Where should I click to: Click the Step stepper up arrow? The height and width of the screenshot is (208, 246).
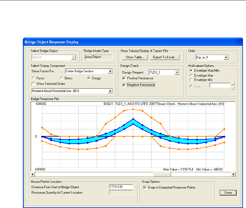pos(233,83)
